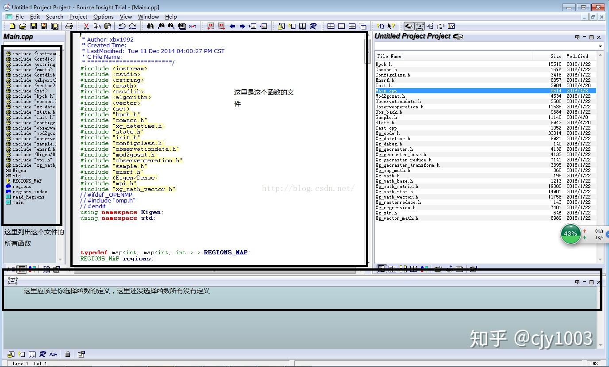This screenshot has height=367, width=609.
Task: Click the Project window properties icon at bottom
Action: [x=473, y=268]
